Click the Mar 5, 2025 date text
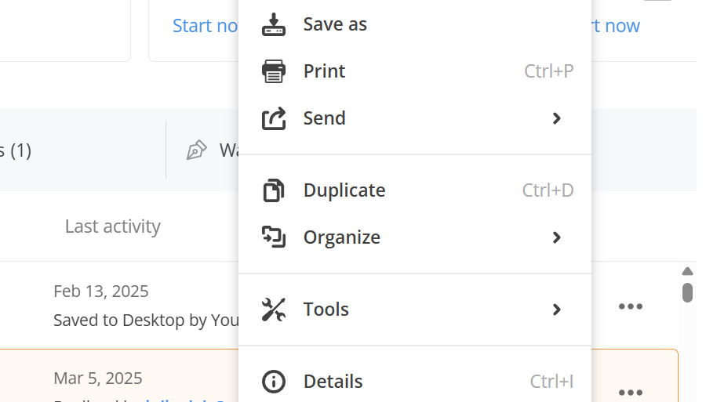Screen dimensions: 706x402 [x=98, y=378]
